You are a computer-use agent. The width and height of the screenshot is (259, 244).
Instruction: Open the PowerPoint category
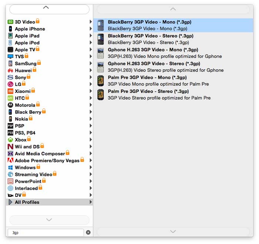tap(50, 181)
